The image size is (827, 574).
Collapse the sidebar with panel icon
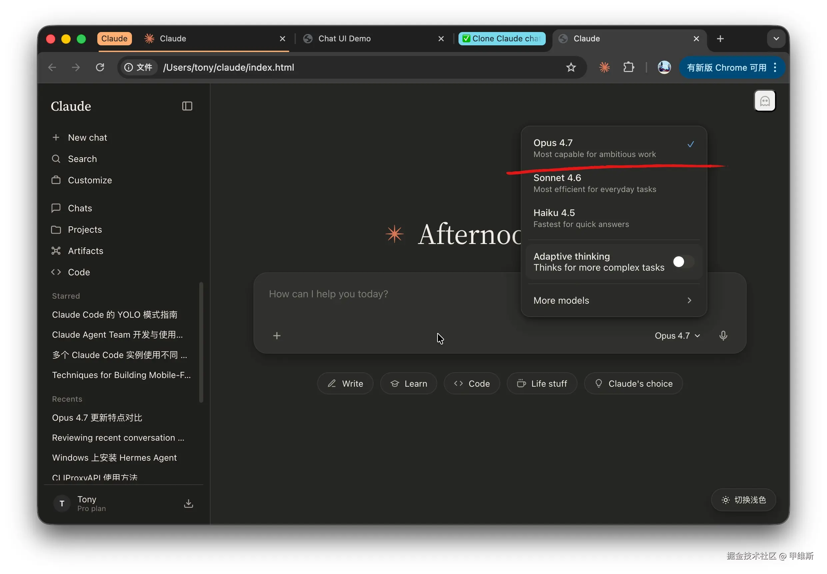pyautogui.click(x=187, y=106)
